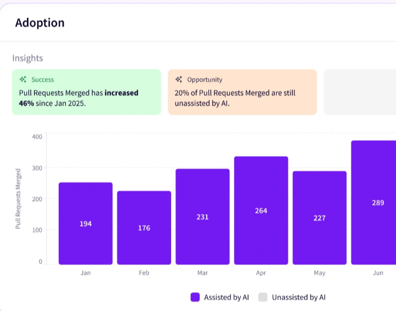The height and width of the screenshot is (311, 396).
Task: Click the 400 y-axis value
Action: [x=37, y=137]
